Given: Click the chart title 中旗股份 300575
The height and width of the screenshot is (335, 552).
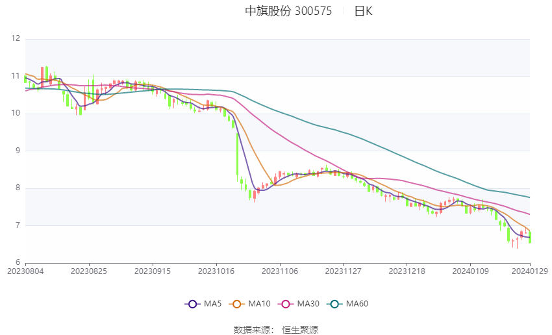Looking at the screenshot, I should coord(288,11).
